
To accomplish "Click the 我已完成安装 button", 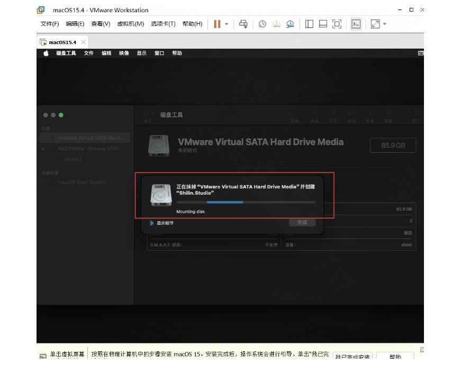I will [352, 357].
